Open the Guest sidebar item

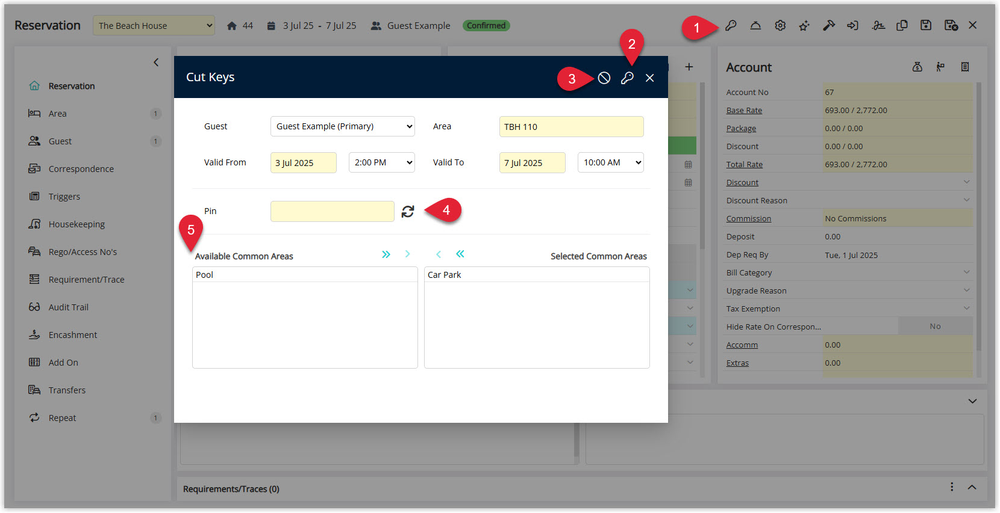click(x=60, y=141)
